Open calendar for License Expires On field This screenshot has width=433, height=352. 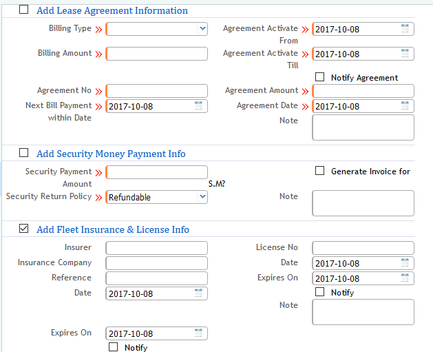coord(405,278)
